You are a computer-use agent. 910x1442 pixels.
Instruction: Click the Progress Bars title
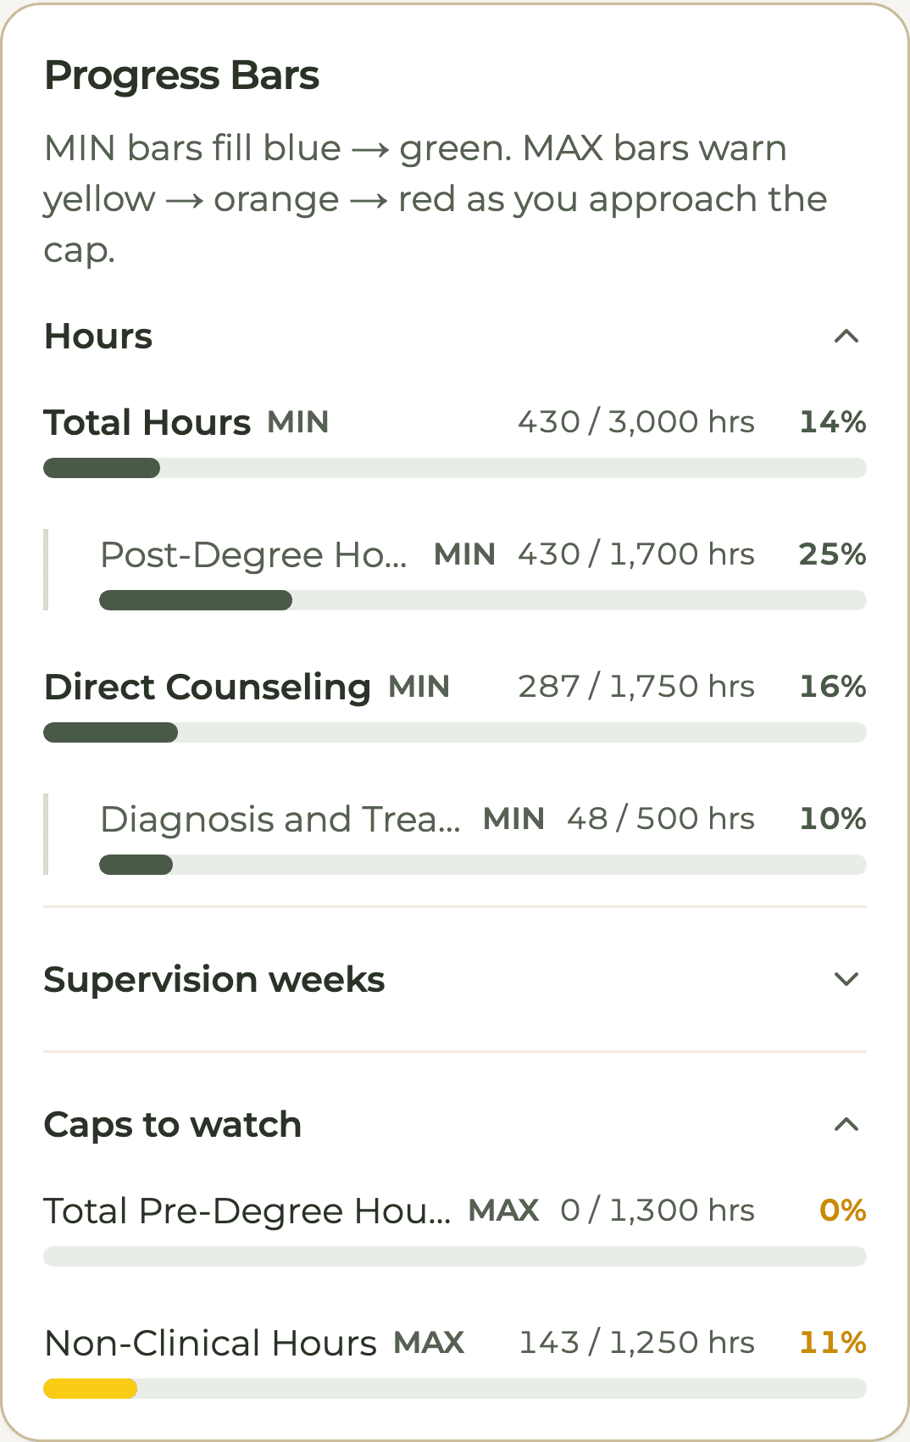[181, 75]
